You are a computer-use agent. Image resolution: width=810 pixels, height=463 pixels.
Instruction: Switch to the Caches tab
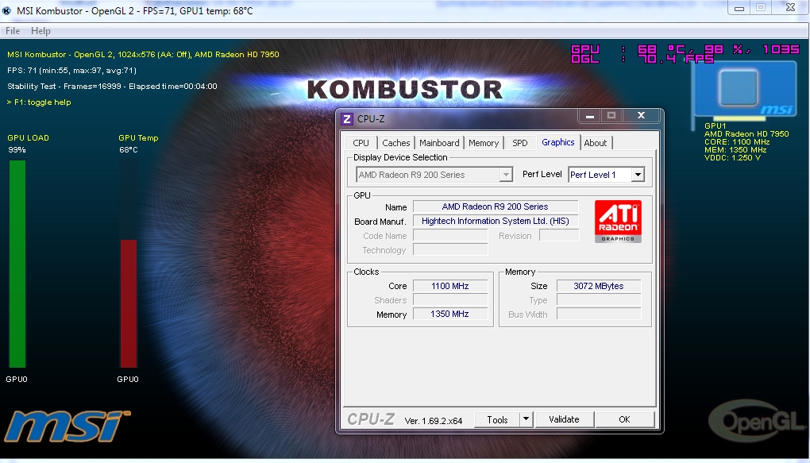pyautogui.click(x=395, y=143)
